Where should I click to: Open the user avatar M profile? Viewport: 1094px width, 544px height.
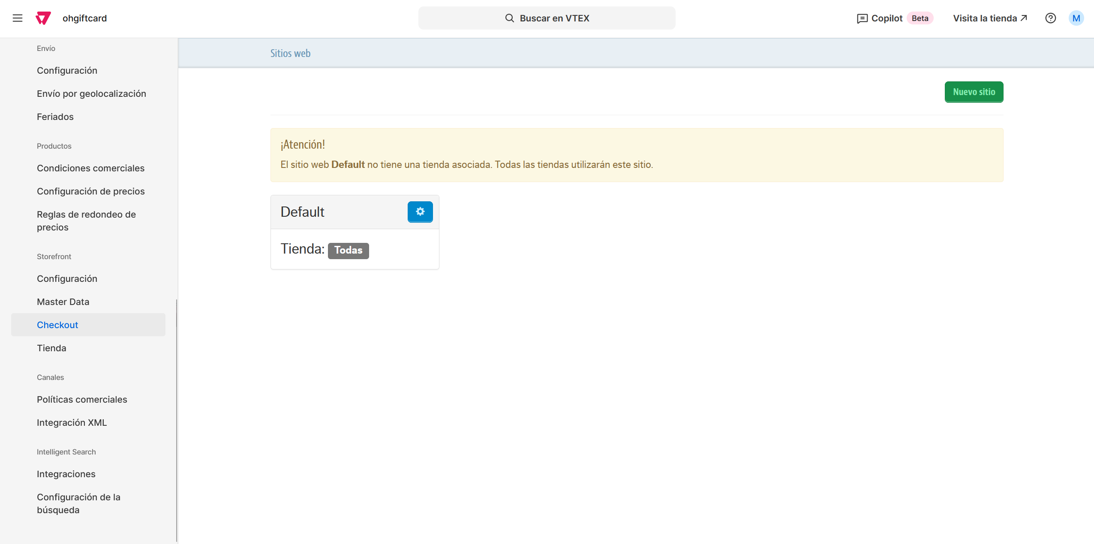[x=1076, y=18]
